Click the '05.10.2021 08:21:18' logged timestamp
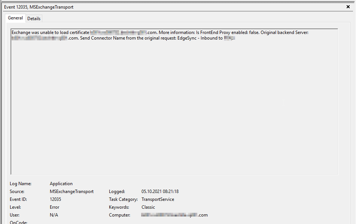This screenshot has height=224, width=356. coord(160,192)
